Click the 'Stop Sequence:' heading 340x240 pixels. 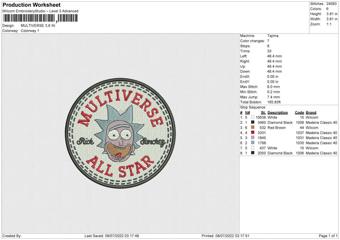[x=253, y=108]
